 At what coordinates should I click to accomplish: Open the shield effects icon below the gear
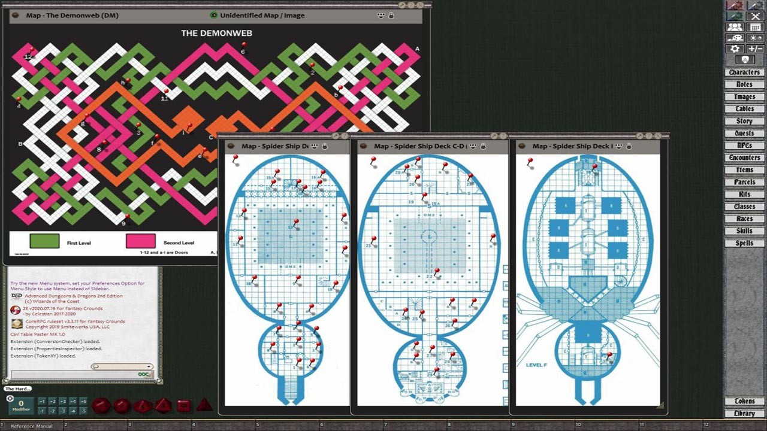745,59
